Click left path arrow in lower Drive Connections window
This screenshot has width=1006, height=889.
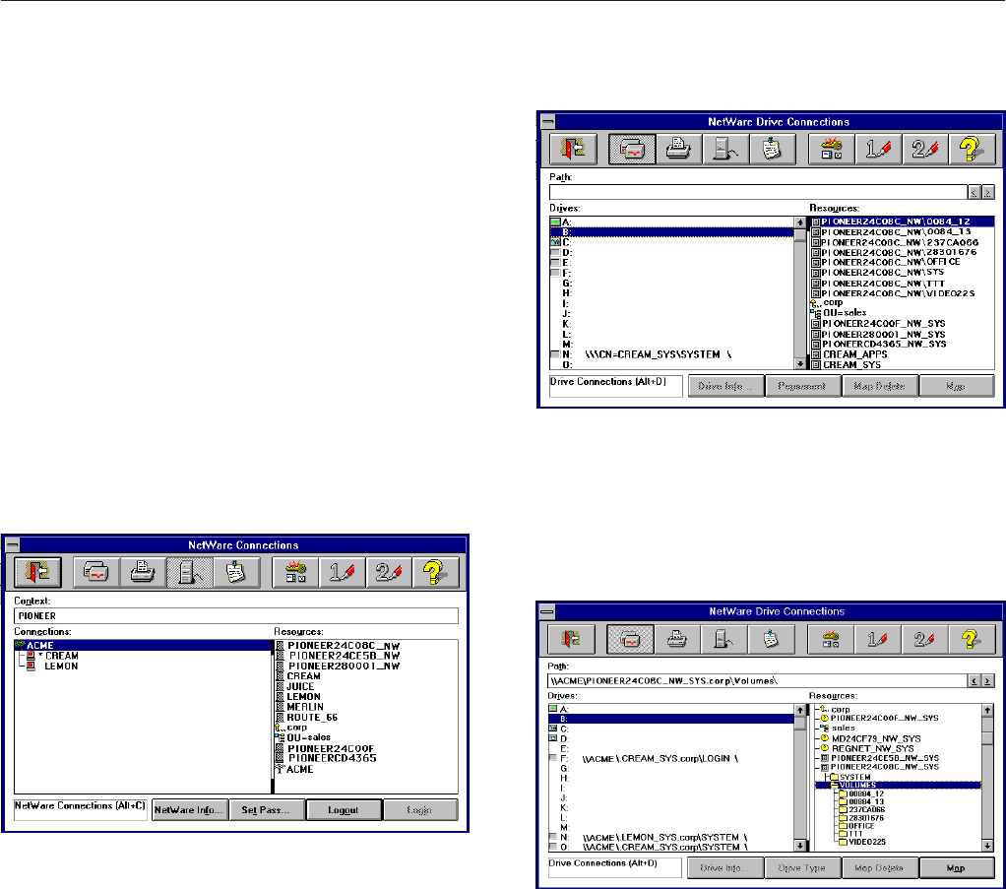974,681
